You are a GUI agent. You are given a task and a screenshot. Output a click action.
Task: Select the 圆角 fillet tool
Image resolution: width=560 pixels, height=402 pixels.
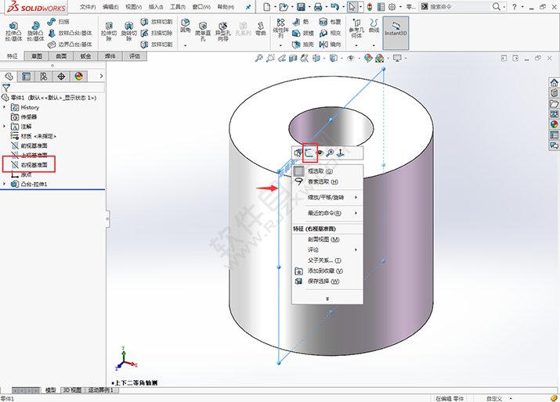[x=185, y=27]
